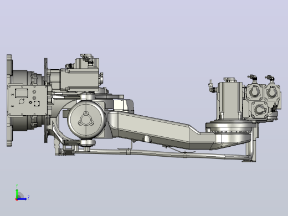Select the round rotary base under right motor
Screen dimensions: 288x216
[x=231, y=127]
